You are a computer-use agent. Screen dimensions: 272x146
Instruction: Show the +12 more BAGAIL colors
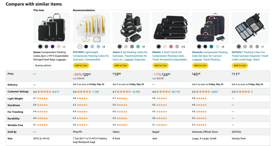tap(183, 47)
